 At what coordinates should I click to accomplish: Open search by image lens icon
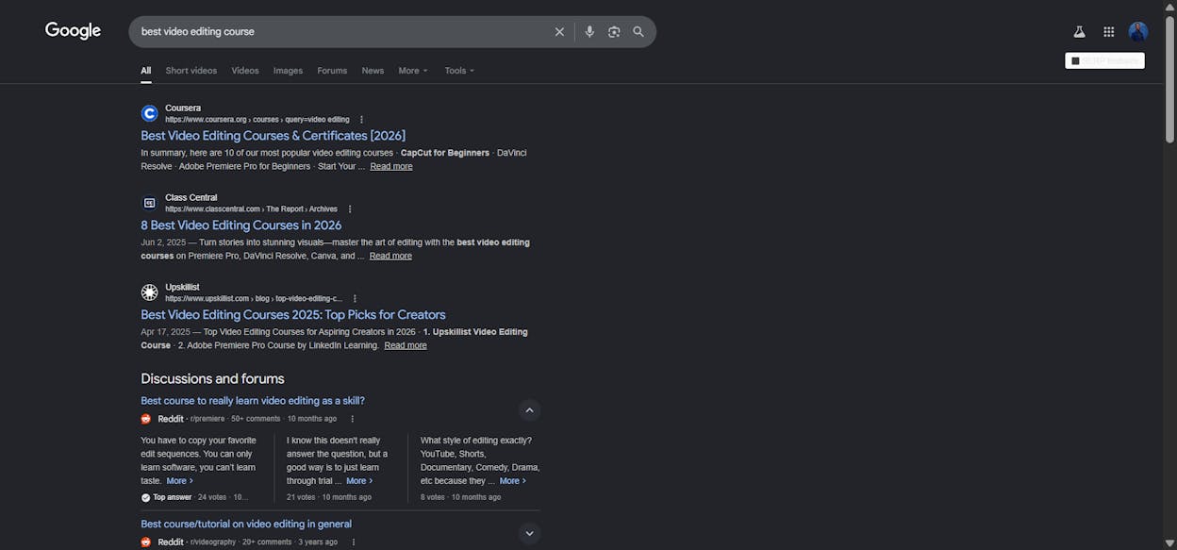click(x=614, y=32)
